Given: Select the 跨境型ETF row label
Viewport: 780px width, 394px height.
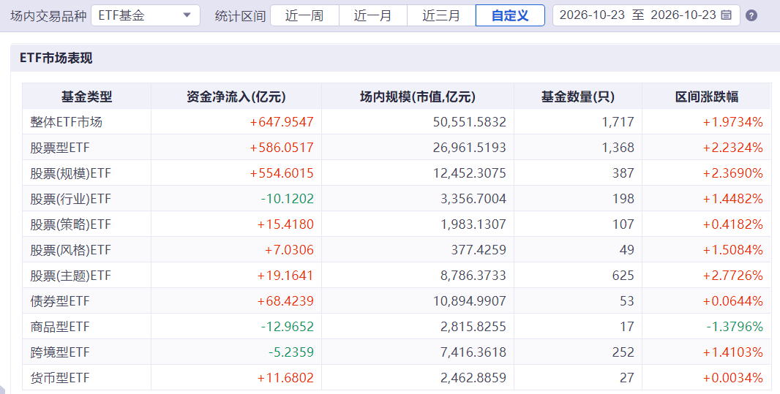Looking at the screenshot, I should coord(60,353).
